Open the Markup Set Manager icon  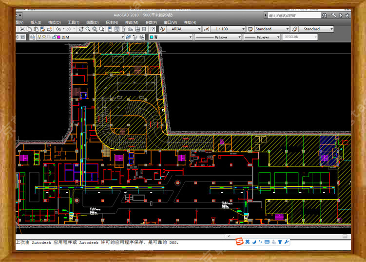137,29
